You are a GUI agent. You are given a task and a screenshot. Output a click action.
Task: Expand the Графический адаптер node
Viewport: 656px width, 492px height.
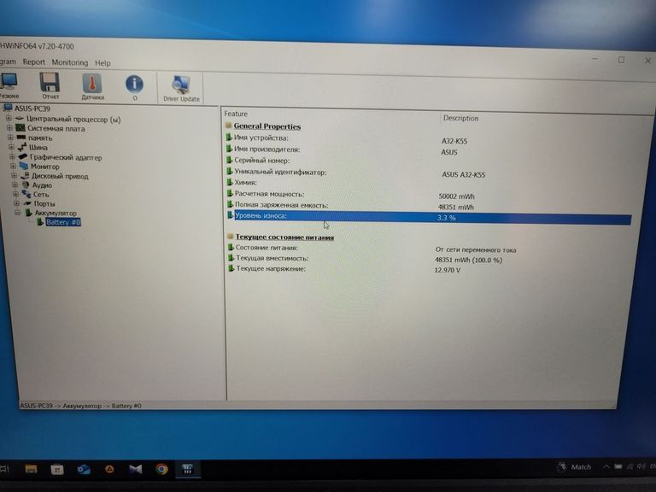[12, 156]
